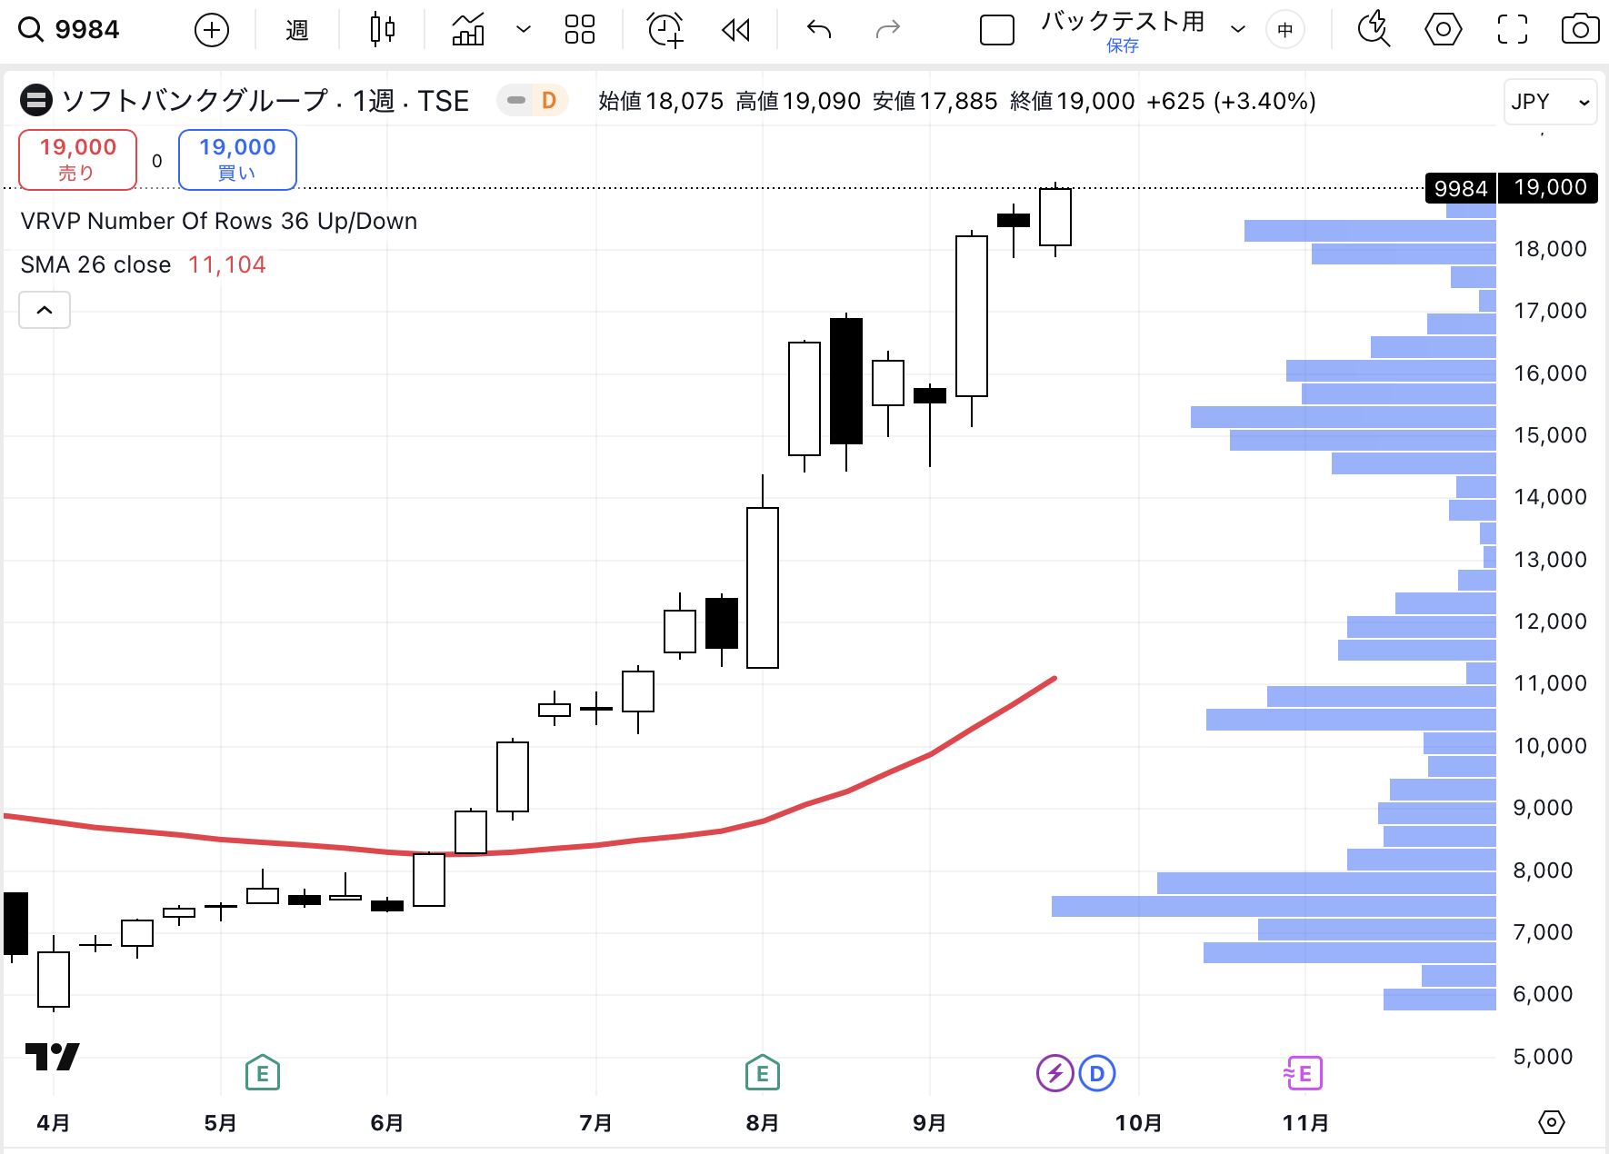The width and height of the screenshot is (1609, 1154).
Task: Click the blue D dividend marker
Action: tap(1097, 1074)
